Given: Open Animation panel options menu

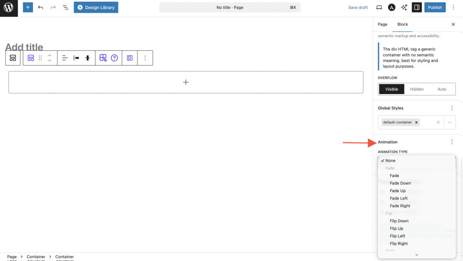Looking at the screenshot, I should click(452, 142).
